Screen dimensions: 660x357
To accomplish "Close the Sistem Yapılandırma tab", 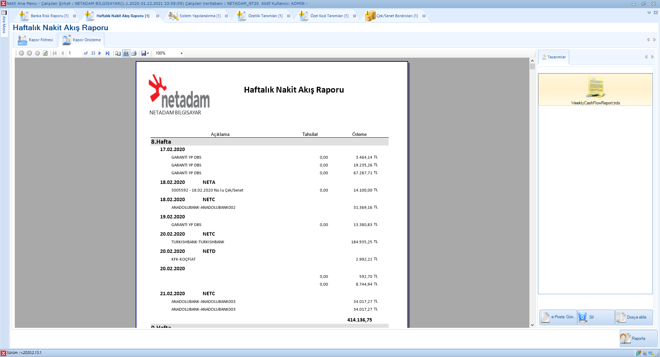I will (x=226, y=16).
